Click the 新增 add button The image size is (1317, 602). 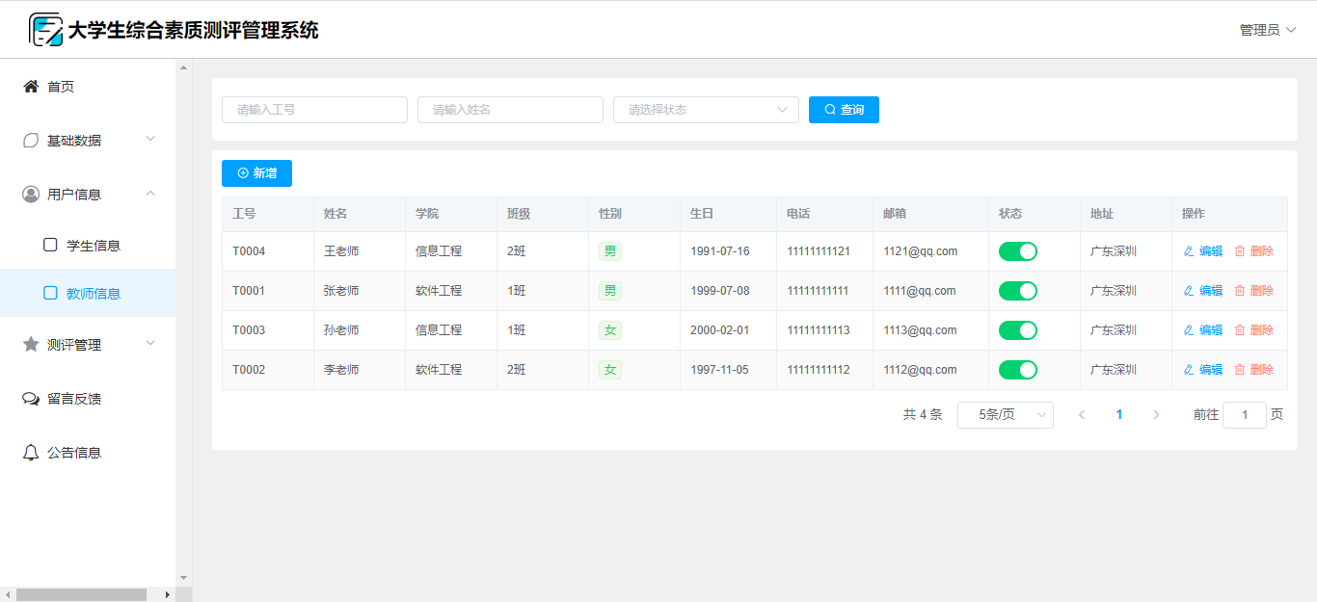[256, 173]
